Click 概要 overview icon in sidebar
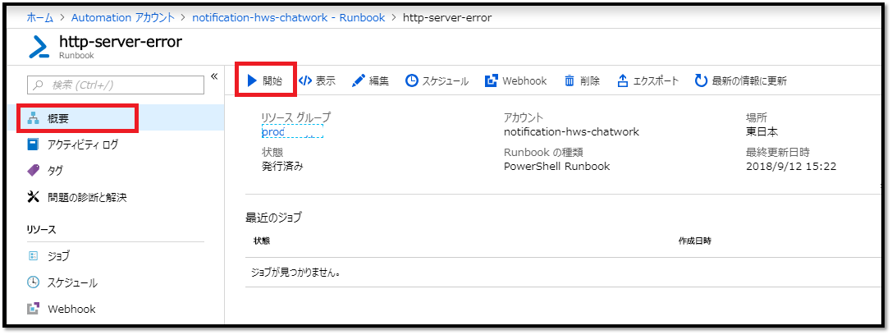892x335 pixels. click(33, 118)
